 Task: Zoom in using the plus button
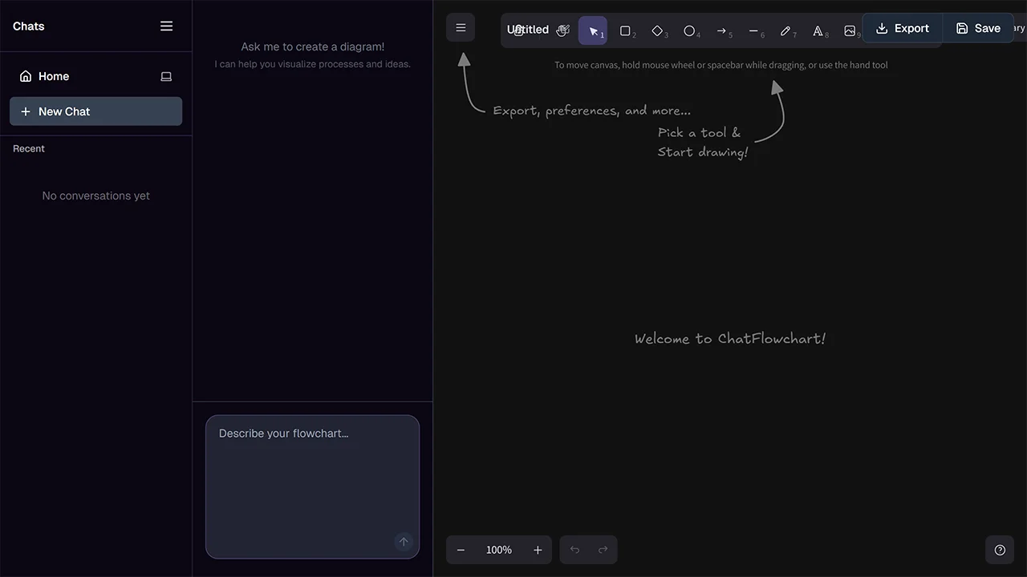(538, 550)
